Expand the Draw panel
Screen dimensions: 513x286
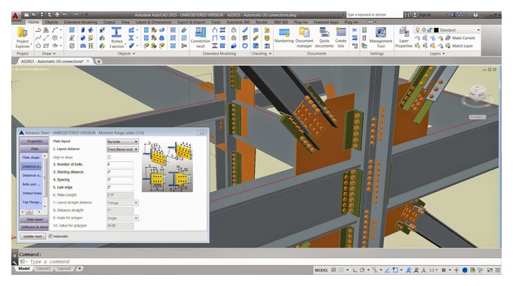point(48,53)
